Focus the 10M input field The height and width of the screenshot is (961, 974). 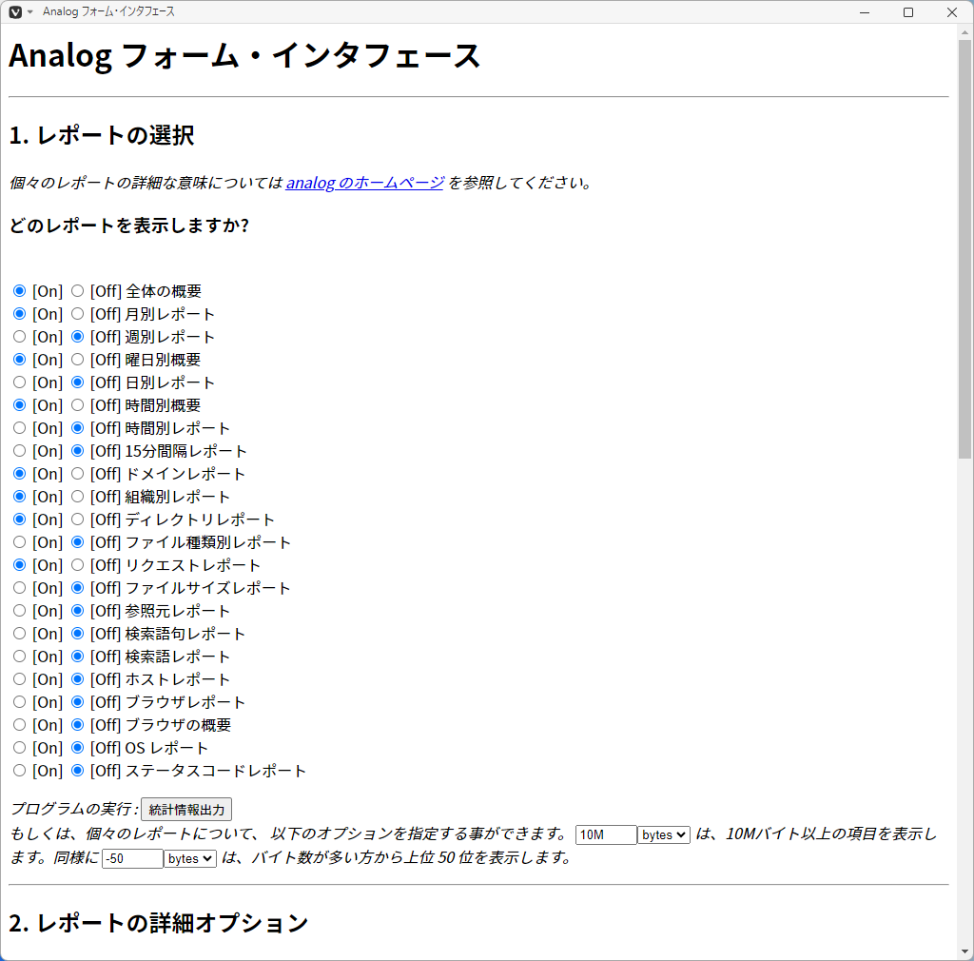(x=606, y=834)
